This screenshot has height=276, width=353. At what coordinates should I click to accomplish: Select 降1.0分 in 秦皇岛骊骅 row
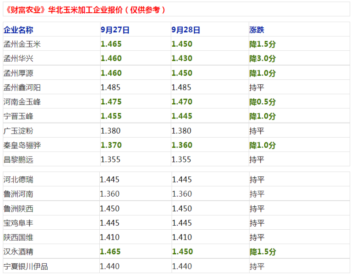(263, 145)
